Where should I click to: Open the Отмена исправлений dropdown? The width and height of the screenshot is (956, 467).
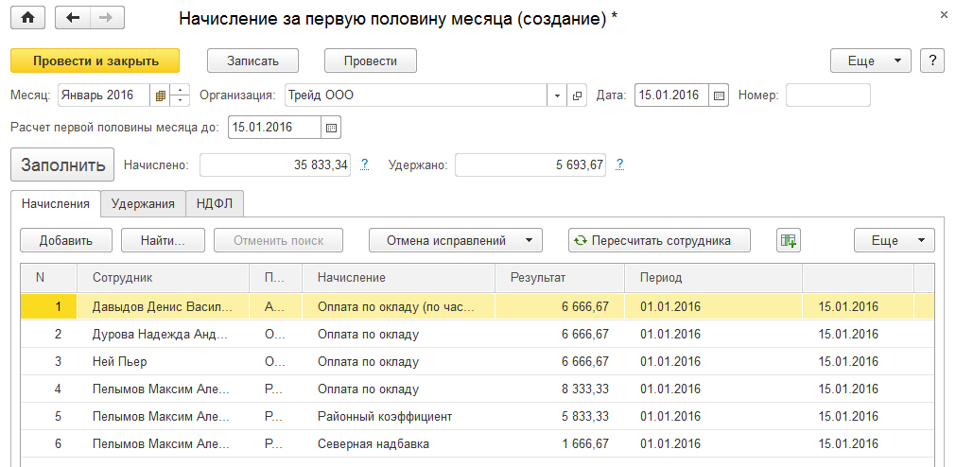(x=455, y=240)
